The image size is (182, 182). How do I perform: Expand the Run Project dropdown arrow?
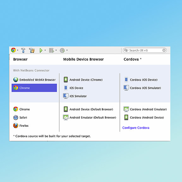tap(45, 50)
